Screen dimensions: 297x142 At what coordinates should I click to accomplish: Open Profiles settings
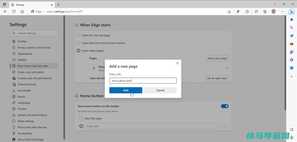[34, 41]
